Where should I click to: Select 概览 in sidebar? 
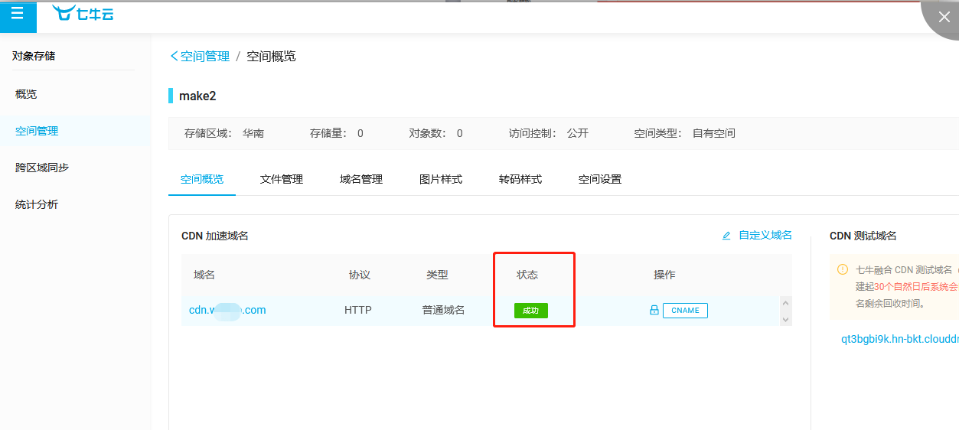pos(26,94)
